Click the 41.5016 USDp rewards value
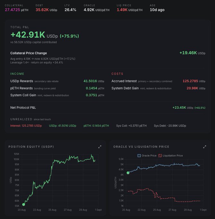The width and height of the screenshot is (215, 219). (94, 81)
